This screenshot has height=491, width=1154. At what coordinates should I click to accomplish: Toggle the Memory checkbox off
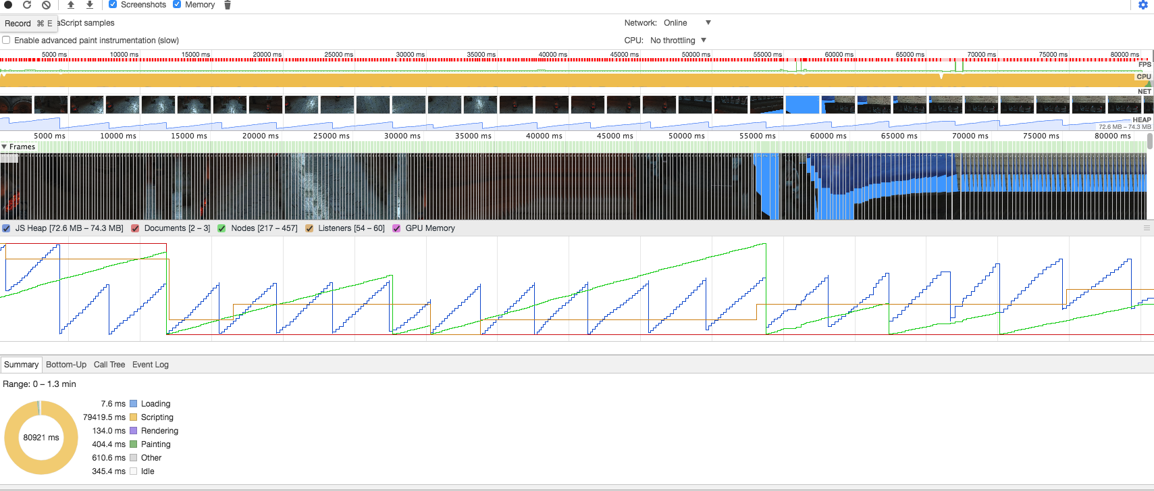[x=177, y=4]
